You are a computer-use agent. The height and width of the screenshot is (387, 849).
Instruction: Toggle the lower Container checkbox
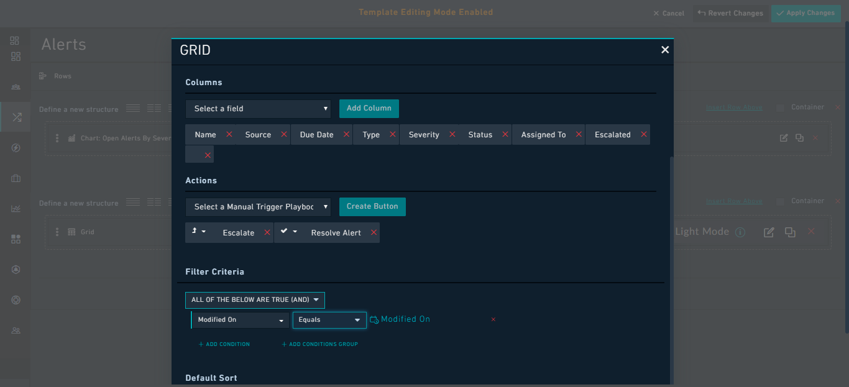(x=779, y=201)
